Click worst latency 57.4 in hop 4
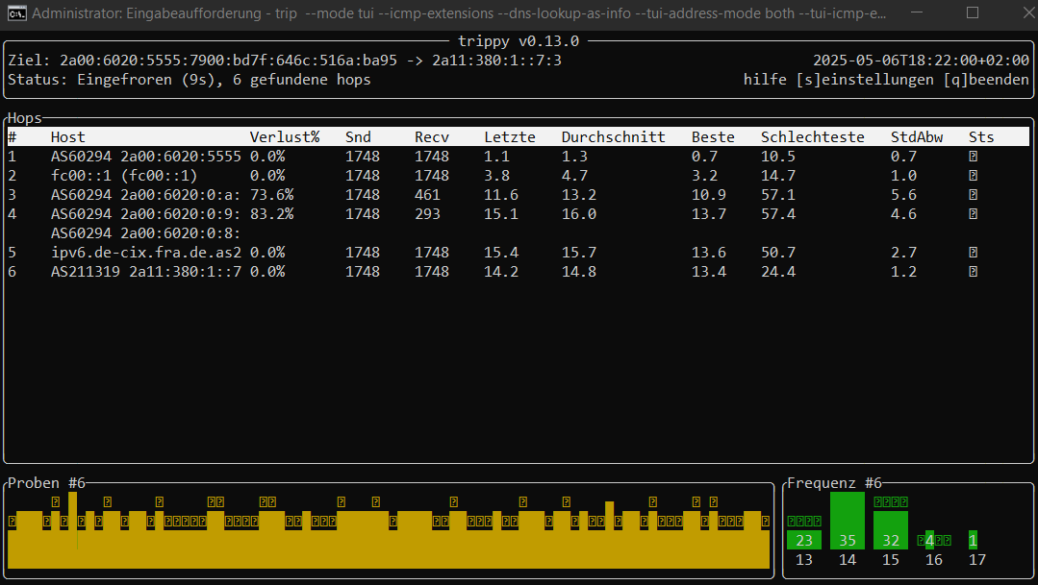The image size is (1038, 585). (778, 213)
